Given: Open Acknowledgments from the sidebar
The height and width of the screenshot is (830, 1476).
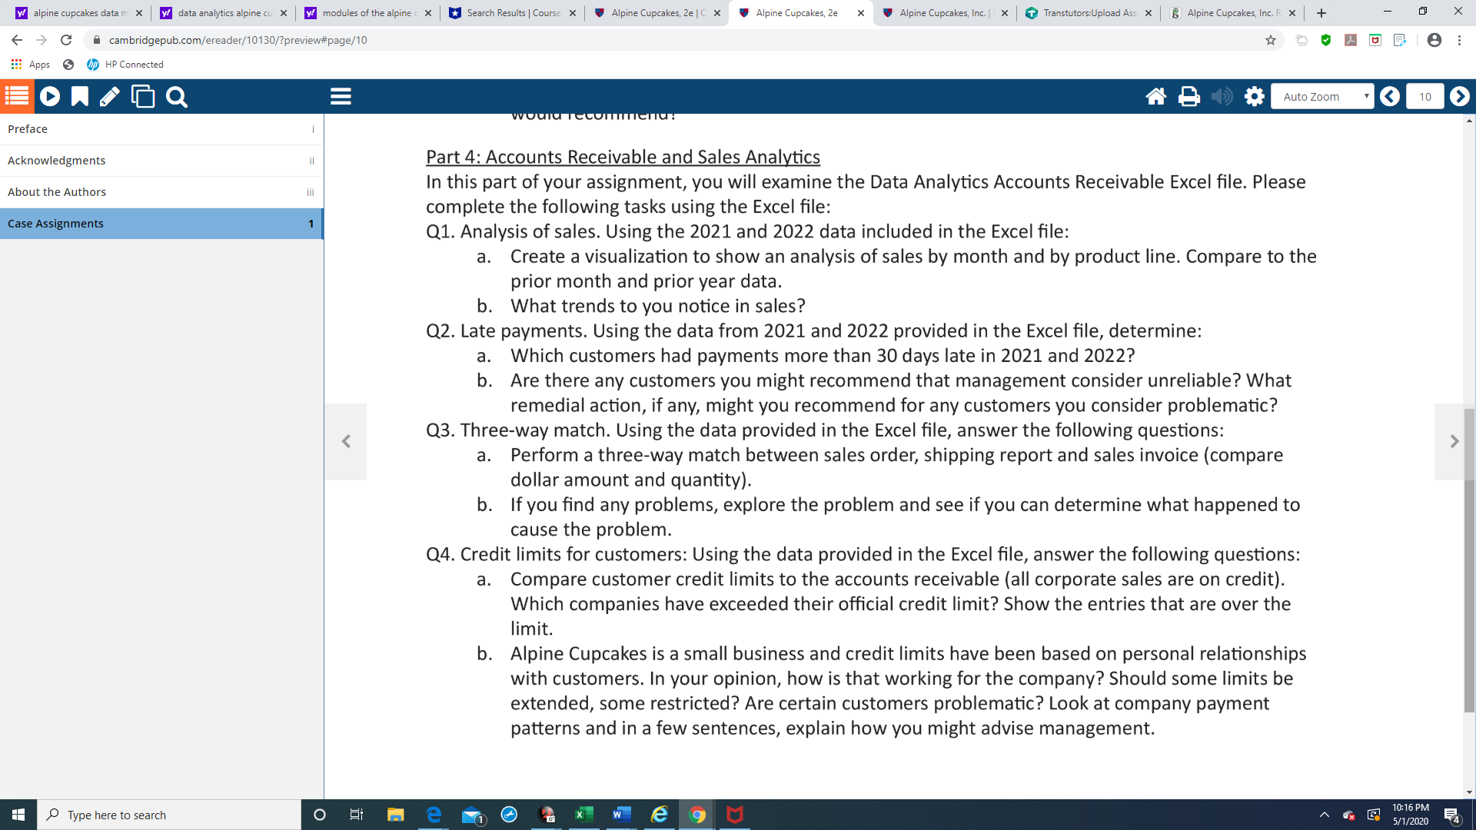Looking at the screenshot, I should point(56,160).
